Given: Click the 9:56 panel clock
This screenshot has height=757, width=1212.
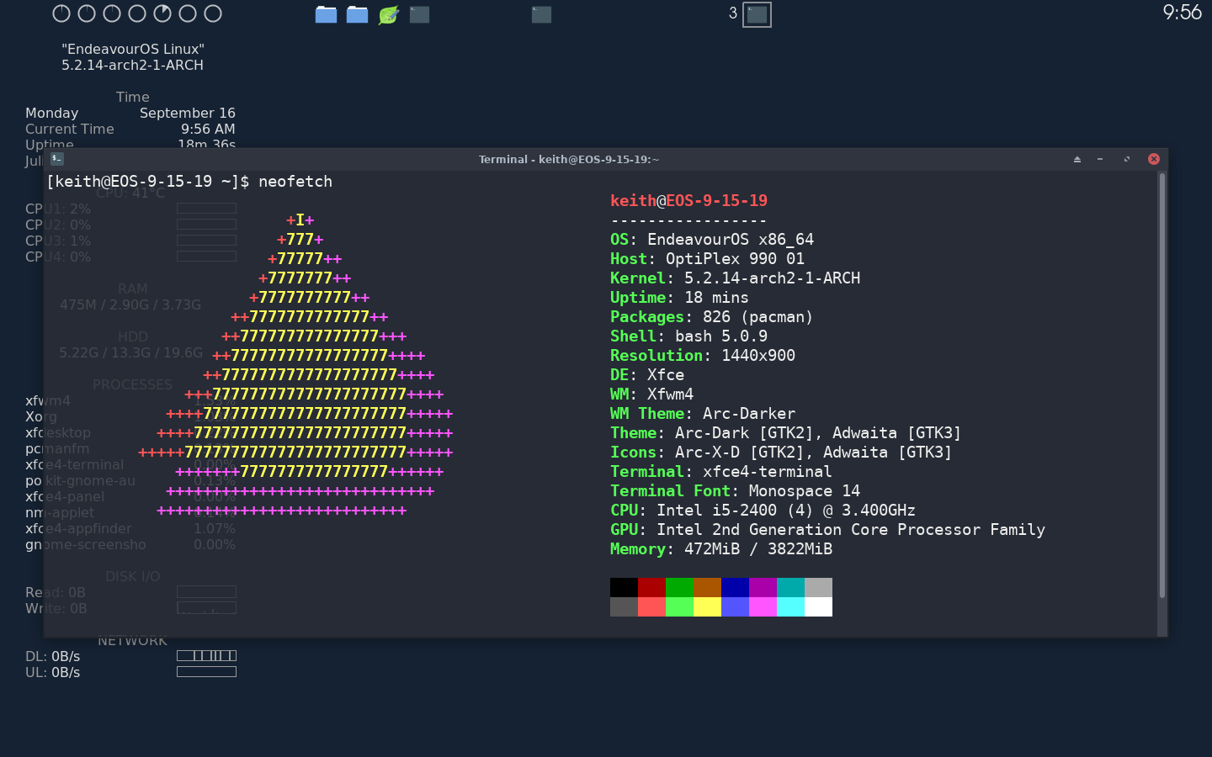Looking at the screenshot, I should (1182, 13).
